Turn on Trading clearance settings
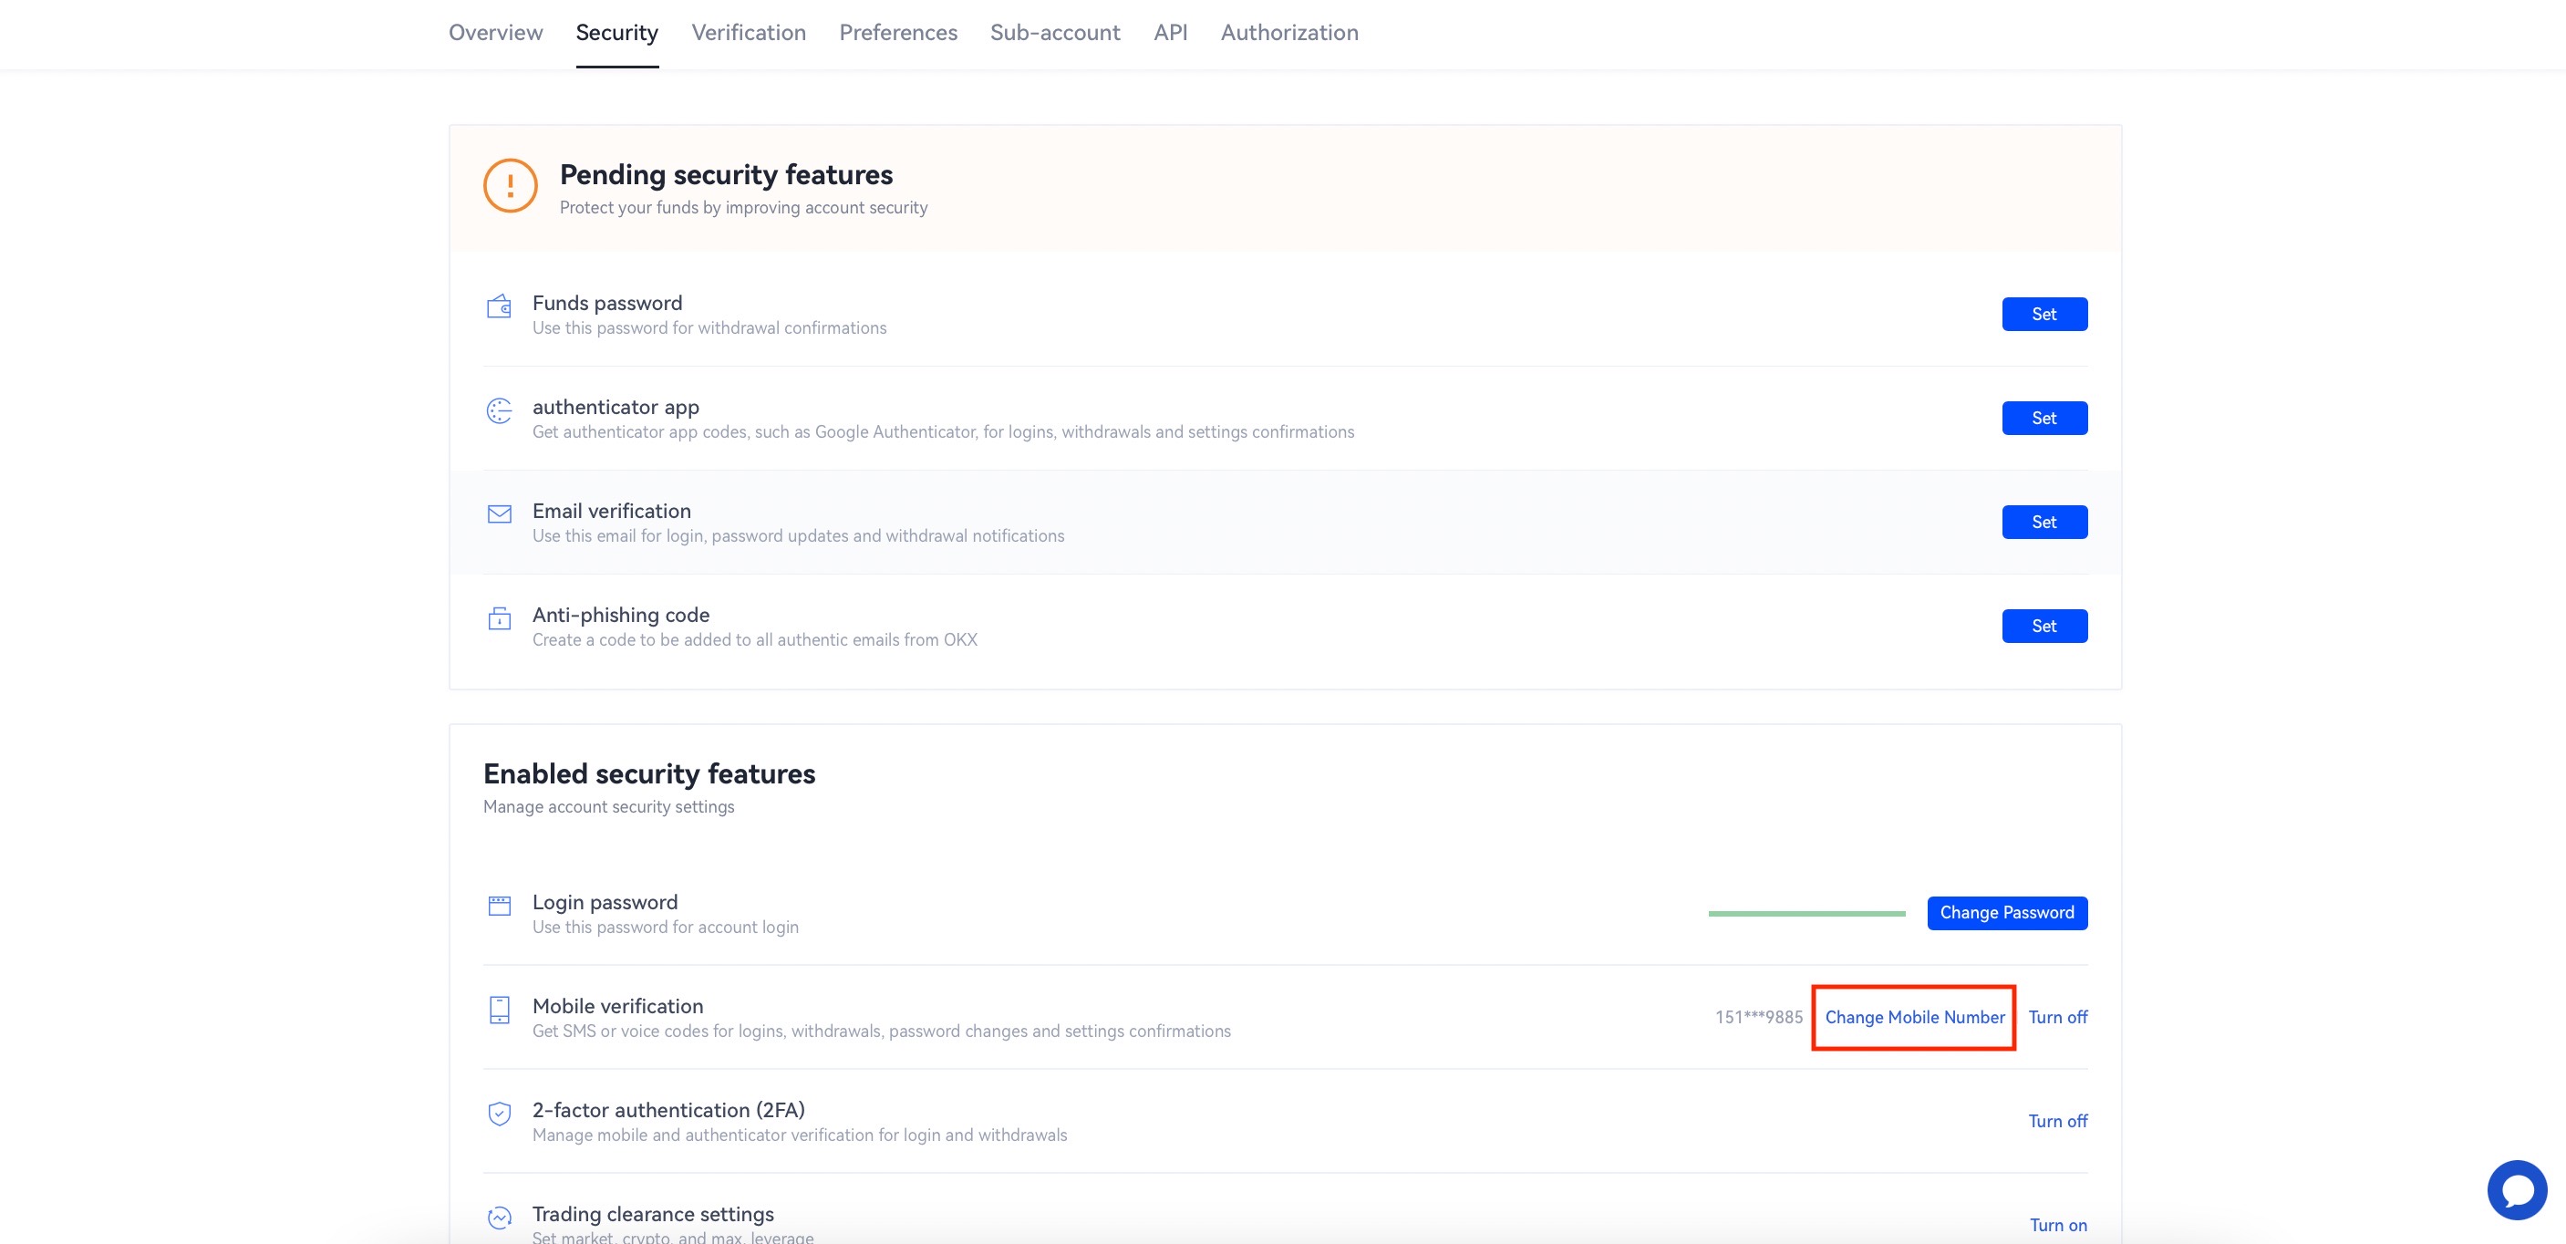 coord(2058,1225)
